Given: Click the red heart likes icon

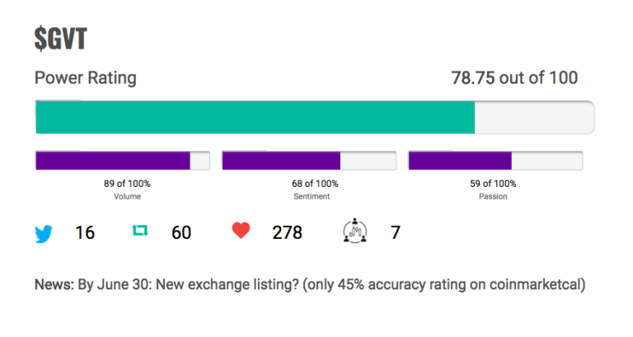Looking at the screenshot, I should click(241, 231).
